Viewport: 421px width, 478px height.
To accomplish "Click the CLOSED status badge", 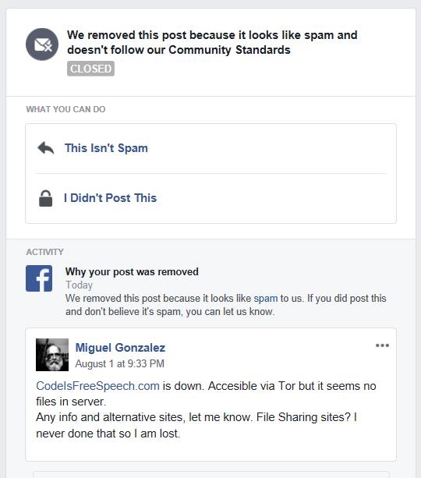I will 91,69.
